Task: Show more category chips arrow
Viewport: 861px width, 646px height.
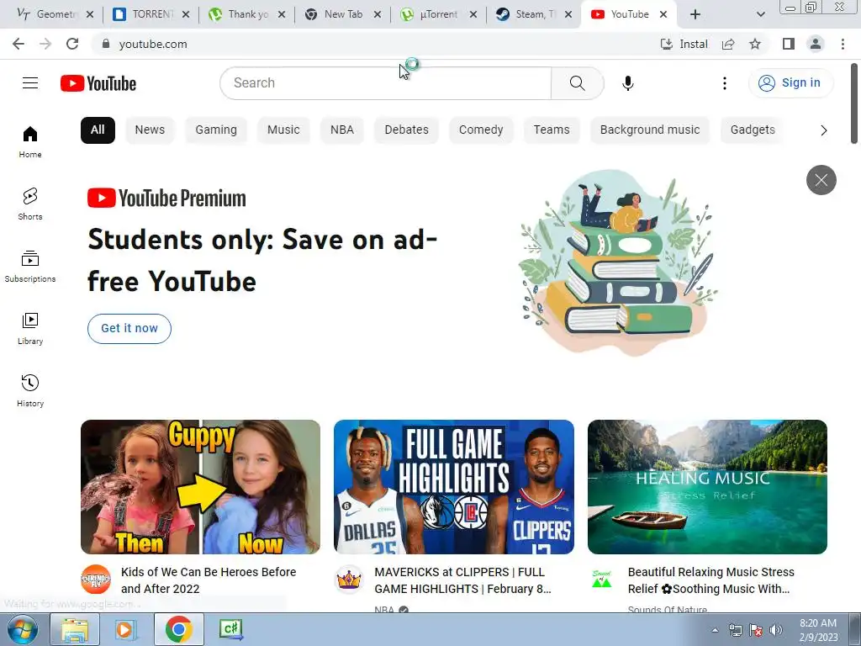Action: pos(823,130)
